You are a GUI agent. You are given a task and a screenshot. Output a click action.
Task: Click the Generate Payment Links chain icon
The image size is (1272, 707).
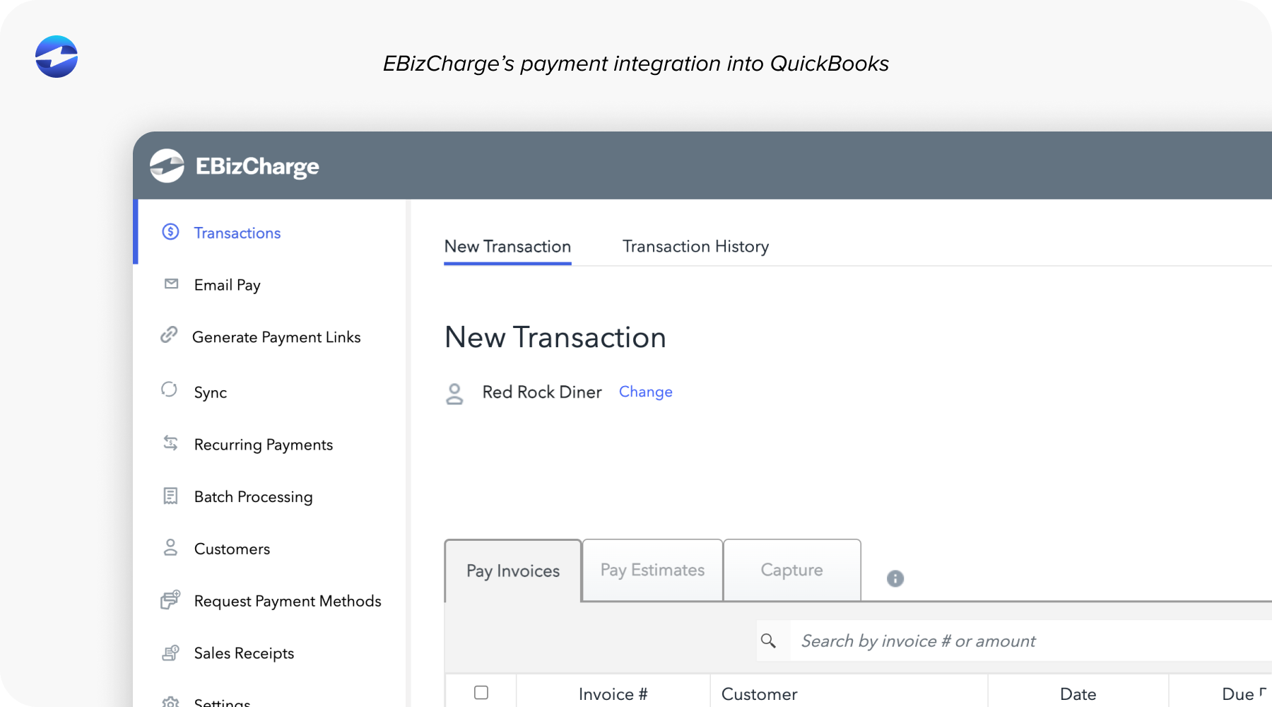(x=170, y=336)
